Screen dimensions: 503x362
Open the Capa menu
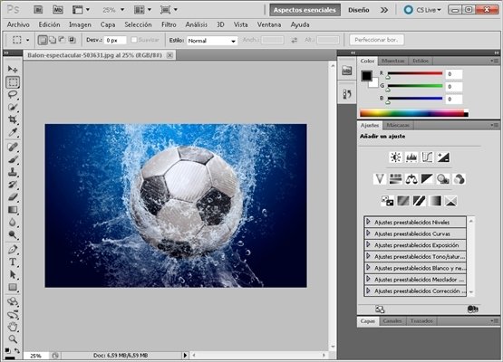108,24
